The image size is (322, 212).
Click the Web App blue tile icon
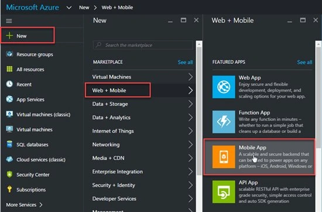[224, 87]
